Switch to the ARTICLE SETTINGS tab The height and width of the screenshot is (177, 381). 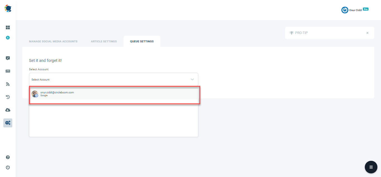(x=103, y=41)
